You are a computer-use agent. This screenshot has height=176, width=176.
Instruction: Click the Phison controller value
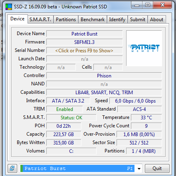point(104,76)
